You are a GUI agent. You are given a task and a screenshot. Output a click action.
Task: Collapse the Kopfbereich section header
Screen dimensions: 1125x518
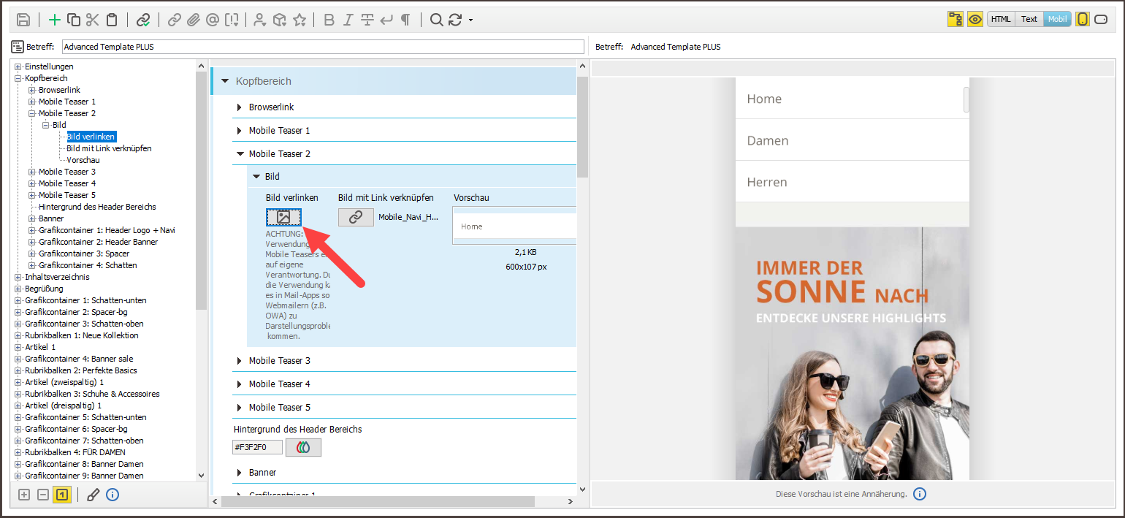point(225,81)
